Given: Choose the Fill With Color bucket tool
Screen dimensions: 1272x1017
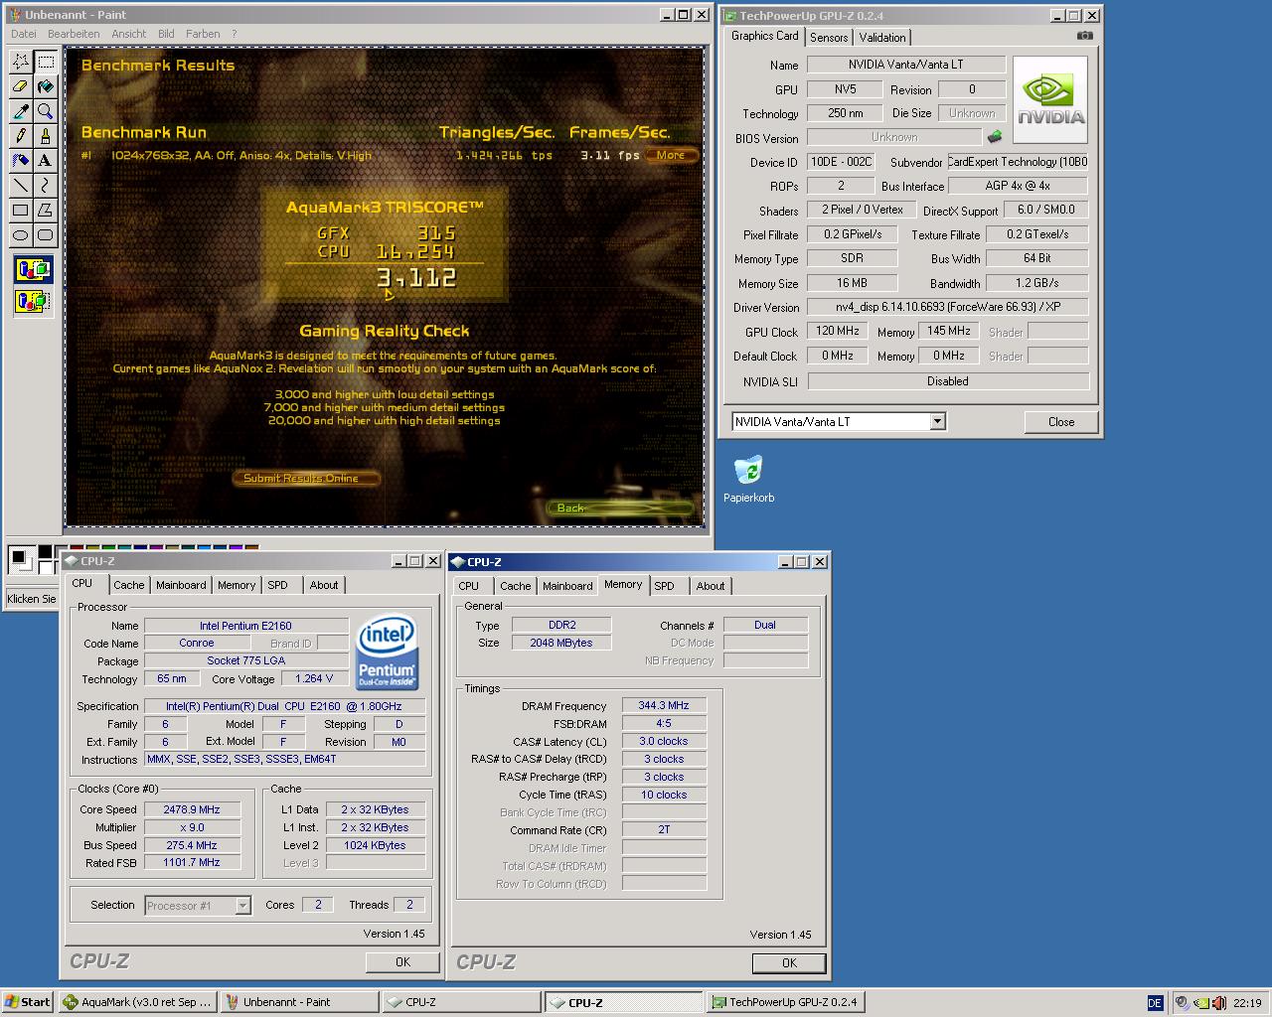Looking at the screenshot, I should (45, 86).
